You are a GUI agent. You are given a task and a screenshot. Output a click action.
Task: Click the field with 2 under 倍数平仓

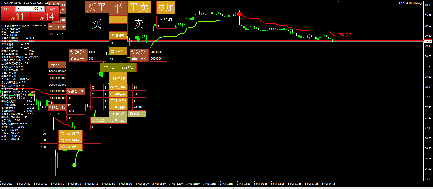[x=118, y=127]
